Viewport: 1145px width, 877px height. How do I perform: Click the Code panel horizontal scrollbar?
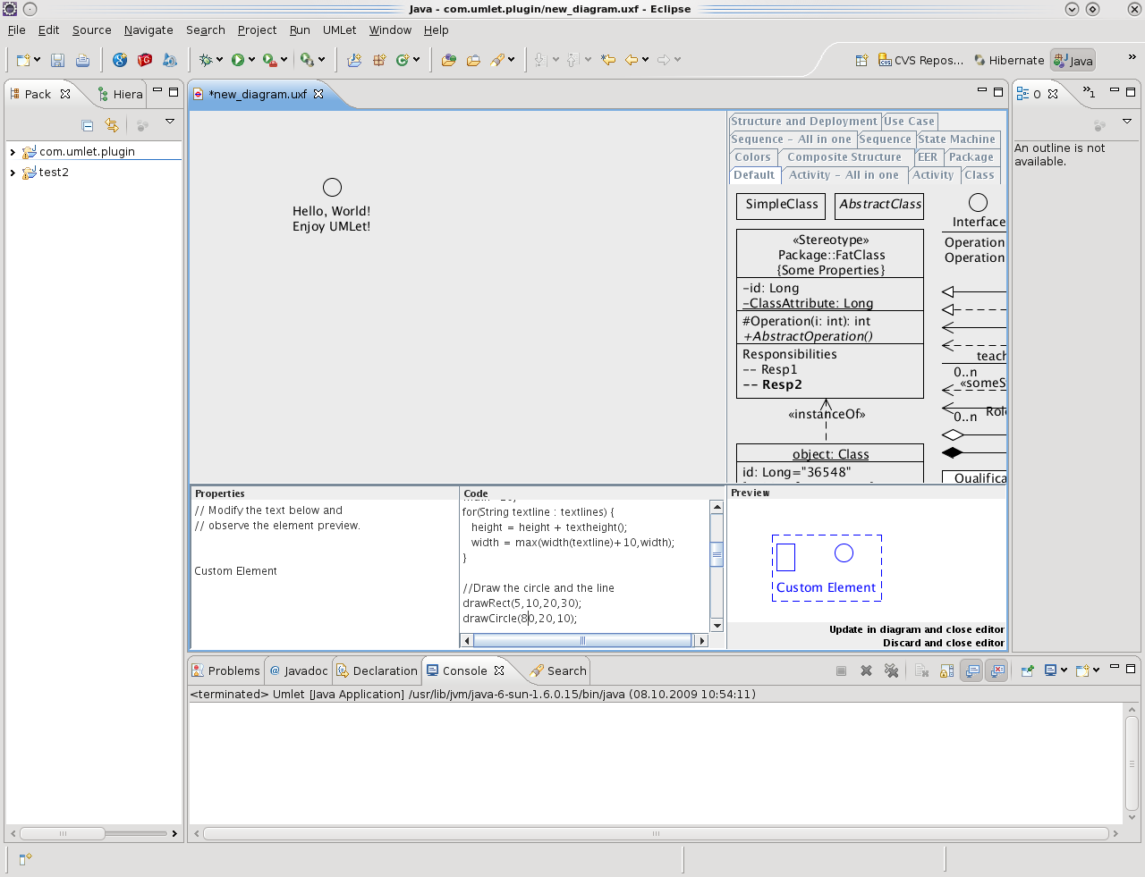[581, 640]
